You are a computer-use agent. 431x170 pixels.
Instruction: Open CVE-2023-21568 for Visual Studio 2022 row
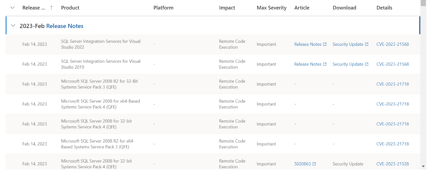tap(392, 44)
